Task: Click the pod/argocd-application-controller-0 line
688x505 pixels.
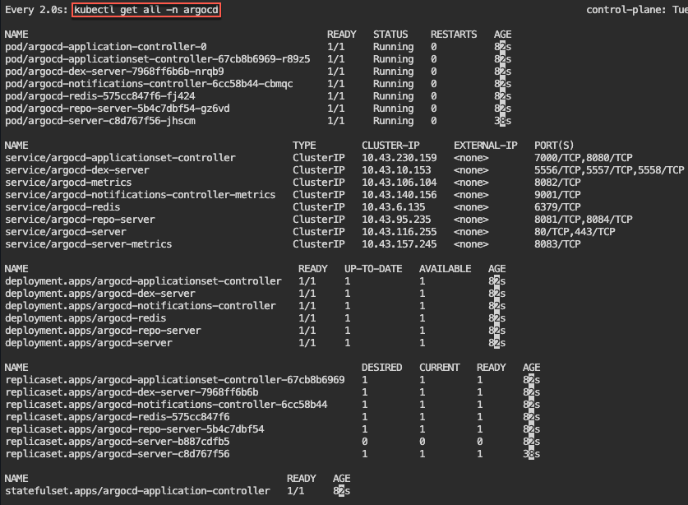Action: pos(106,47)
